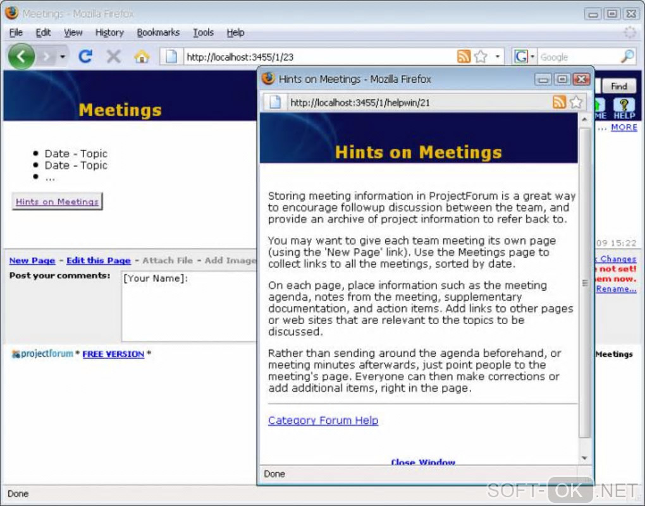
Task: Click the Hints on Meetings button in main page
Action: pyautogui.click(x=57, y=202)
